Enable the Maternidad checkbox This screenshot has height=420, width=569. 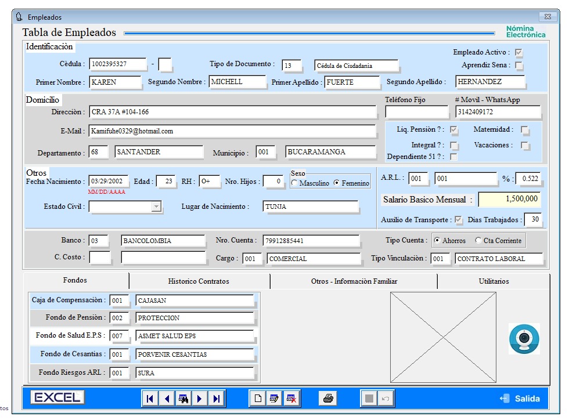tap(524, 129)
